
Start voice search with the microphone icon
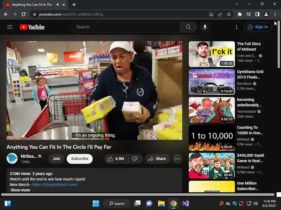(x=205, y=27)
